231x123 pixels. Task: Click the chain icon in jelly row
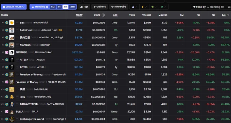click(7, 97)
